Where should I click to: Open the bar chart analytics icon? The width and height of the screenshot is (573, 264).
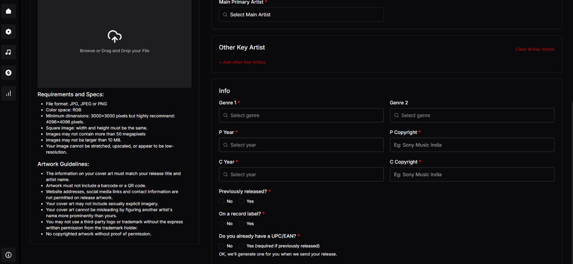pos(9,94)
